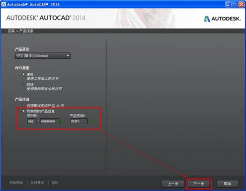Click the AutoCAD title bar app icon
The image size is (246, 191).
[3, 4]
